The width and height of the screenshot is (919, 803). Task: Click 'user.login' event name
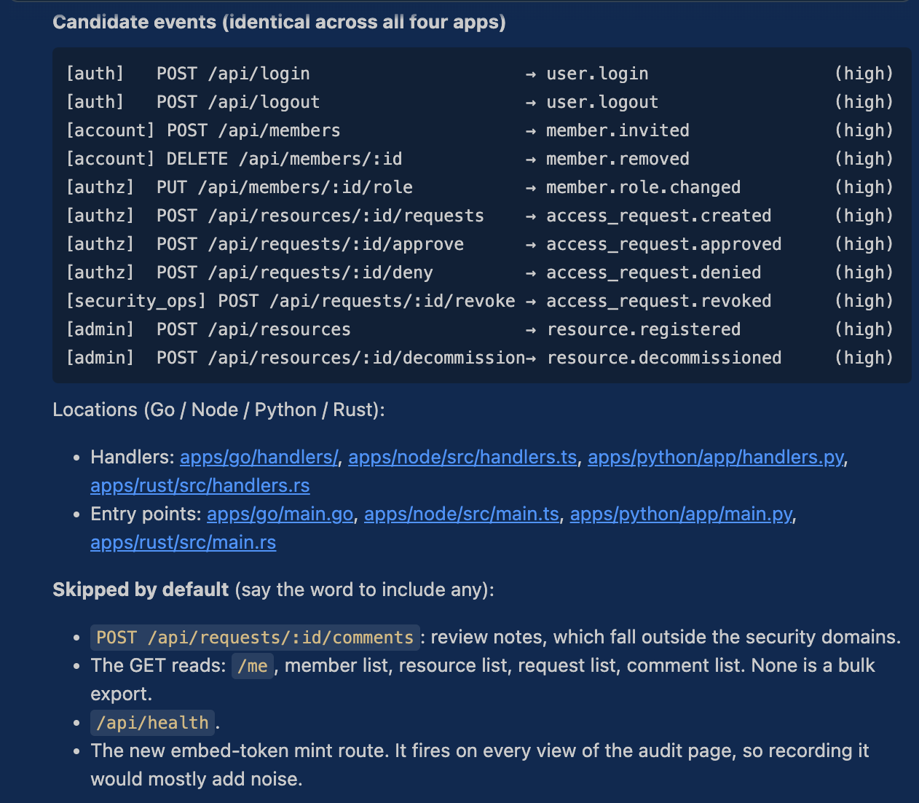tap(597, 74)
